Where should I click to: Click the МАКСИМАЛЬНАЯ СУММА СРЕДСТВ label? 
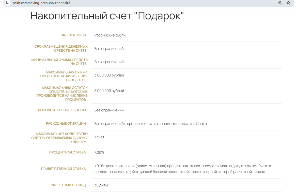point(64,76)
